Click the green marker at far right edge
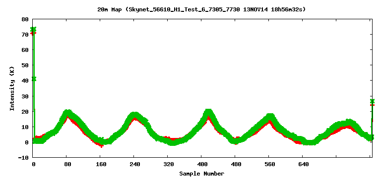Screen dimensions: 381x178 point(372,101)
